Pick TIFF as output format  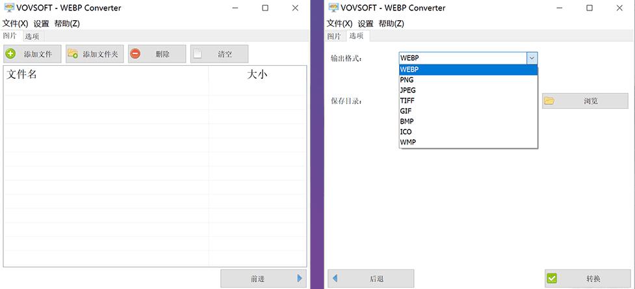click(468, 100)
